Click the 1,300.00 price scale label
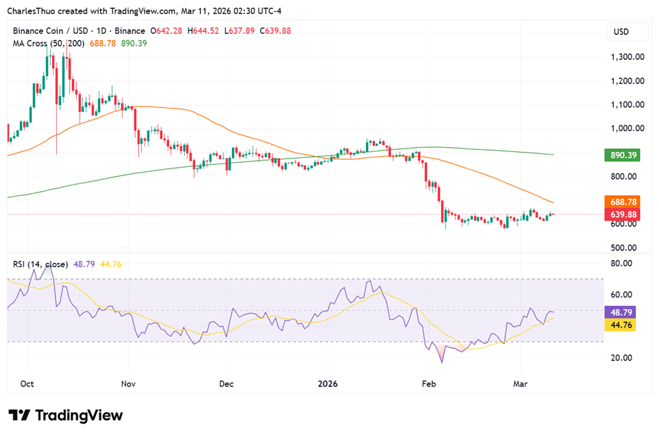The image size is (659, 437). 627,56
